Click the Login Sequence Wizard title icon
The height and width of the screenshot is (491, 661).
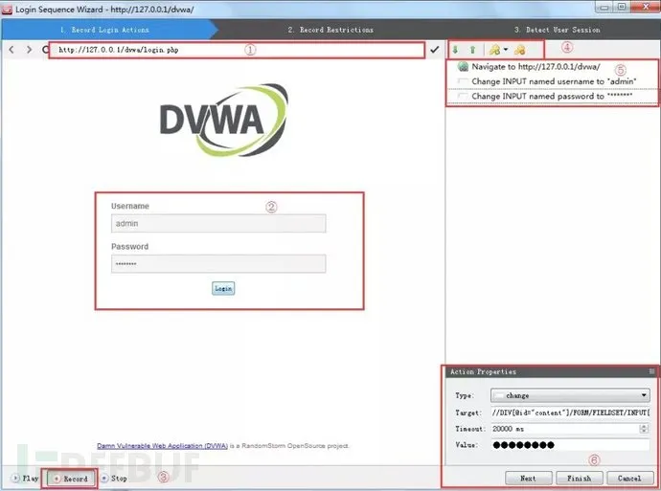7,10
